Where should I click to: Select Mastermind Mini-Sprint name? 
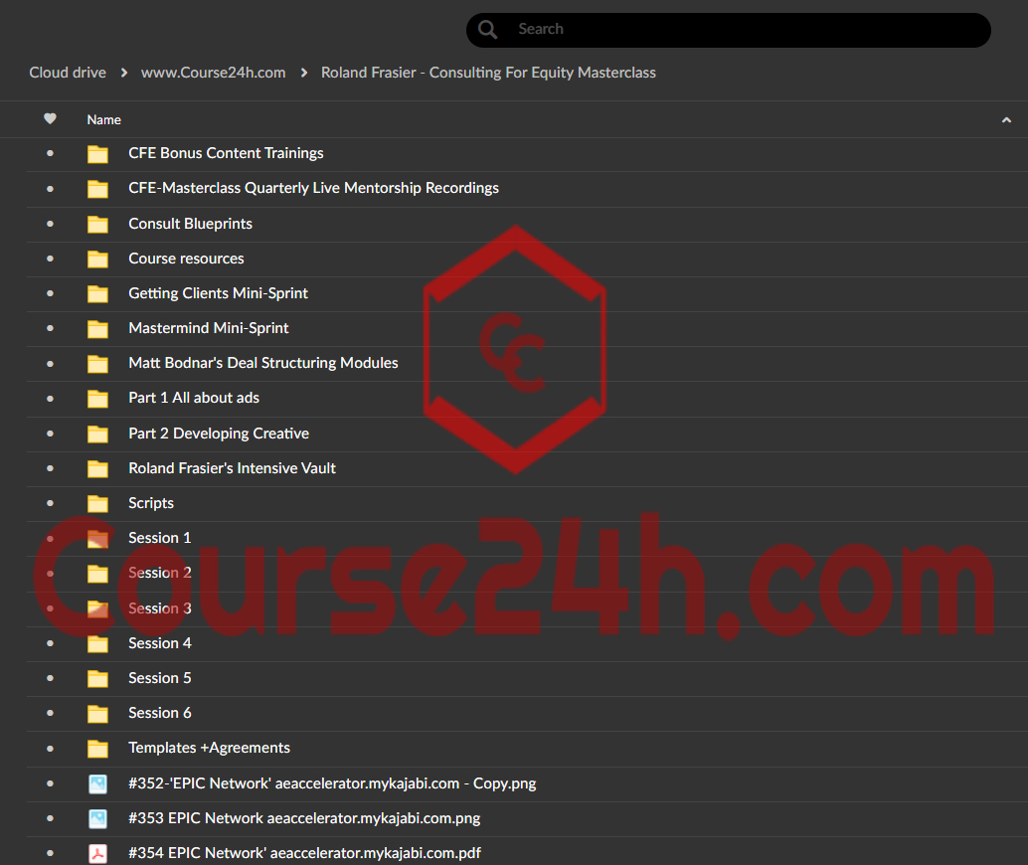coord(209,328)
